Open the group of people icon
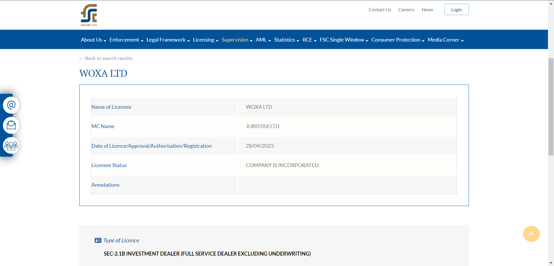This screenshot has width=554, height=266. [11, 145]
